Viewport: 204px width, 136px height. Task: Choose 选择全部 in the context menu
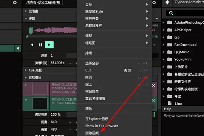point(114,63)
